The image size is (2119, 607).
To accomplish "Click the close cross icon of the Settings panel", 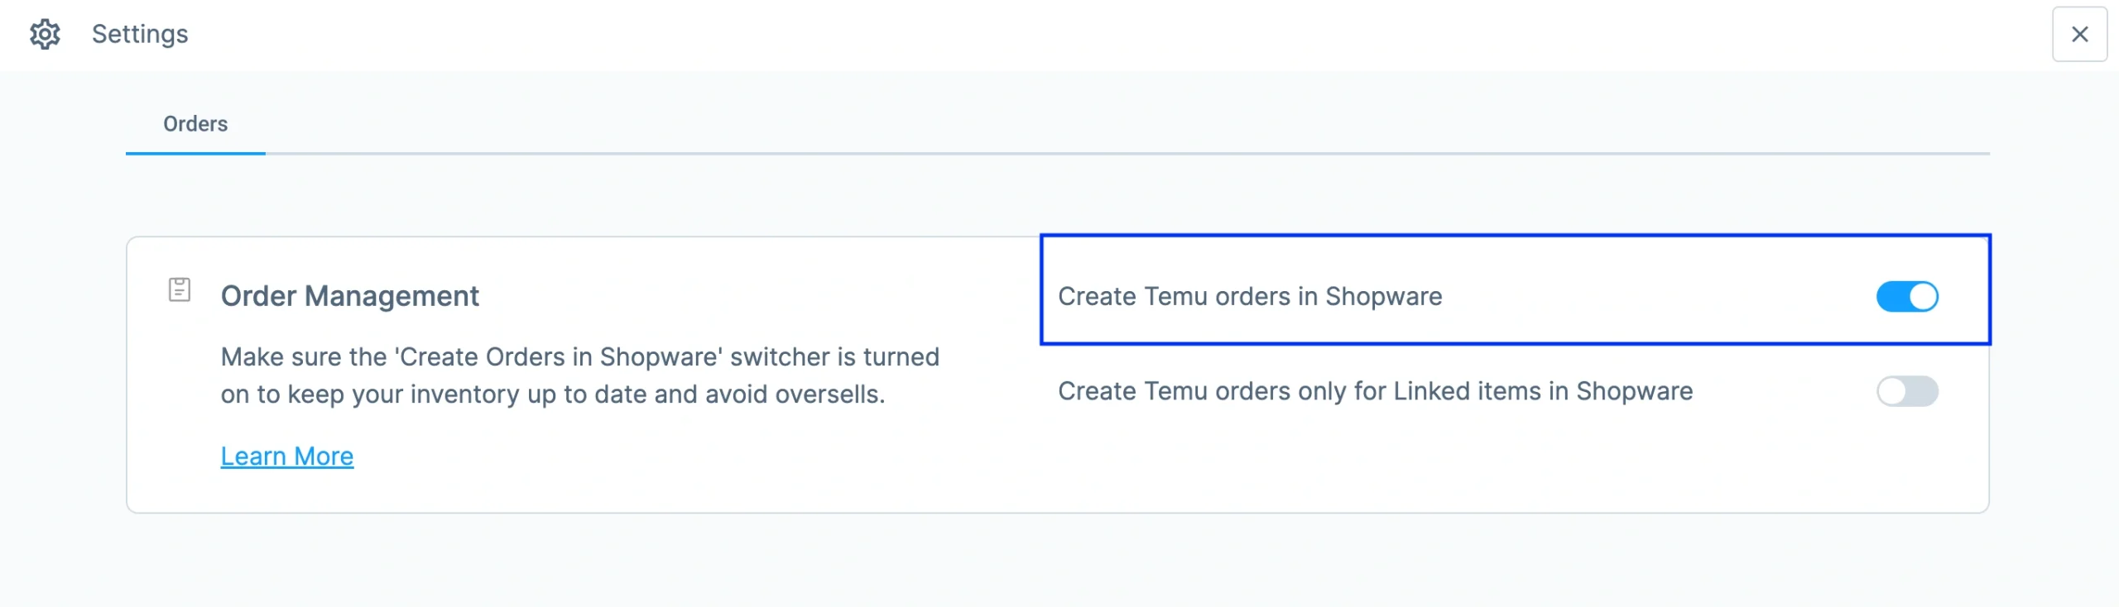I will [2079, 34].
